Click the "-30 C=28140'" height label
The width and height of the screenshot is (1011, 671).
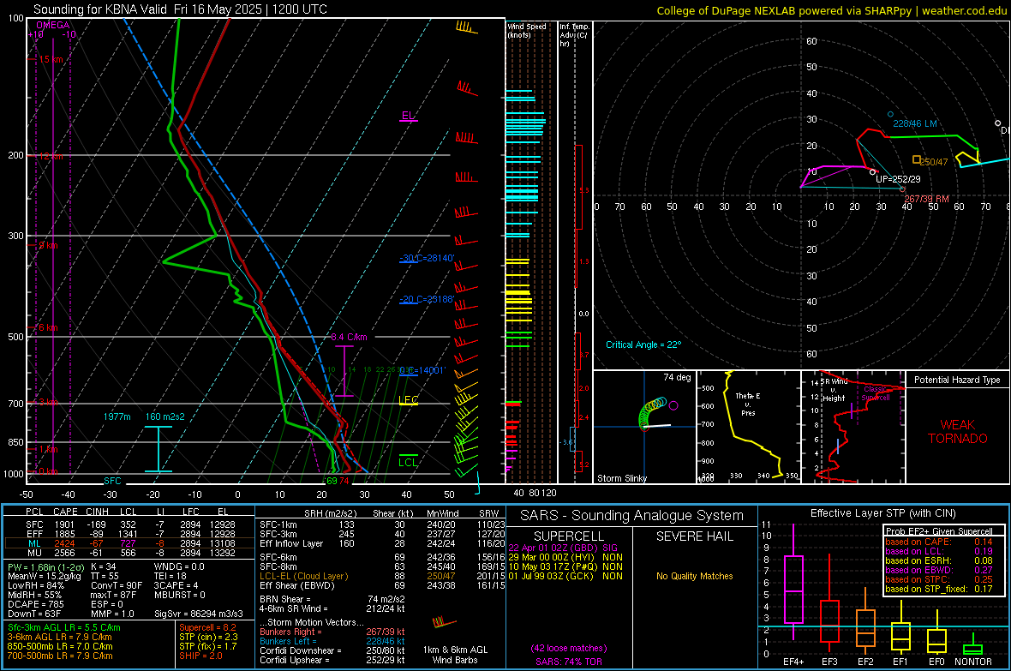(x=427, y=258)
